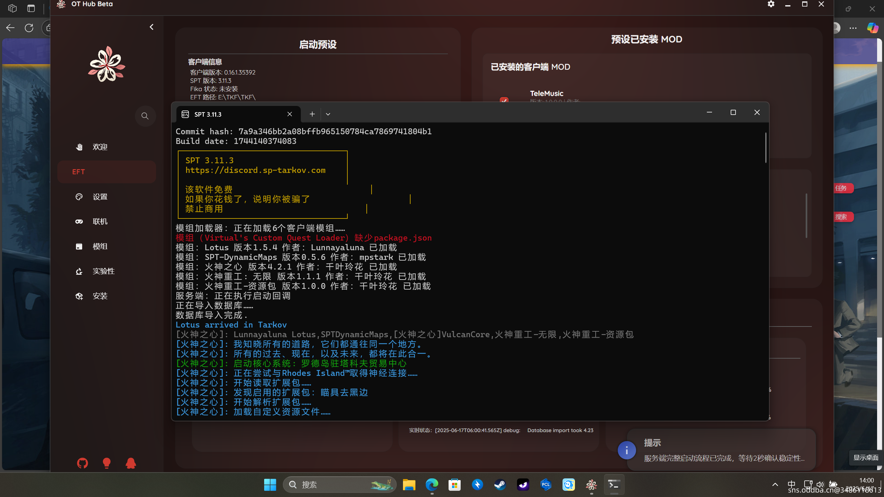Open the sidebar search icon
The height and width of the screenshot is (497, 884).
pyautogui.click(x=145, y=116)
